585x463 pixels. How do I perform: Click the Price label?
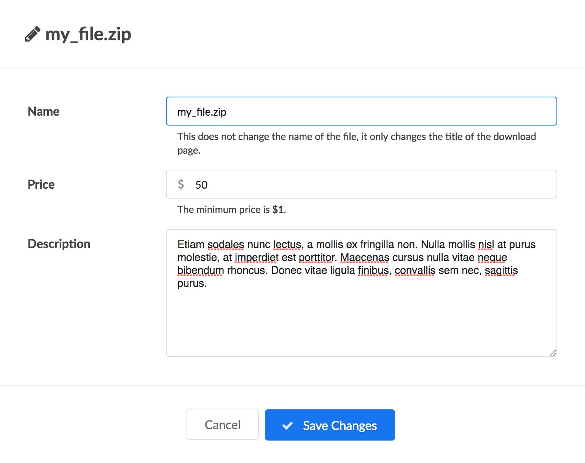point(41,185)
